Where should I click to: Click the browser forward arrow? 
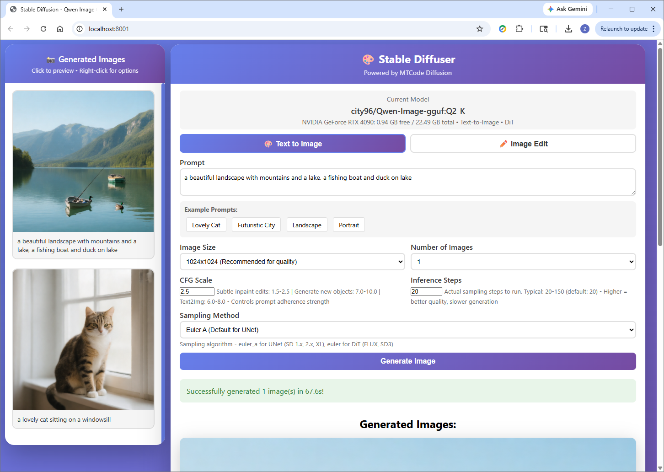click(x=27, y=29)
